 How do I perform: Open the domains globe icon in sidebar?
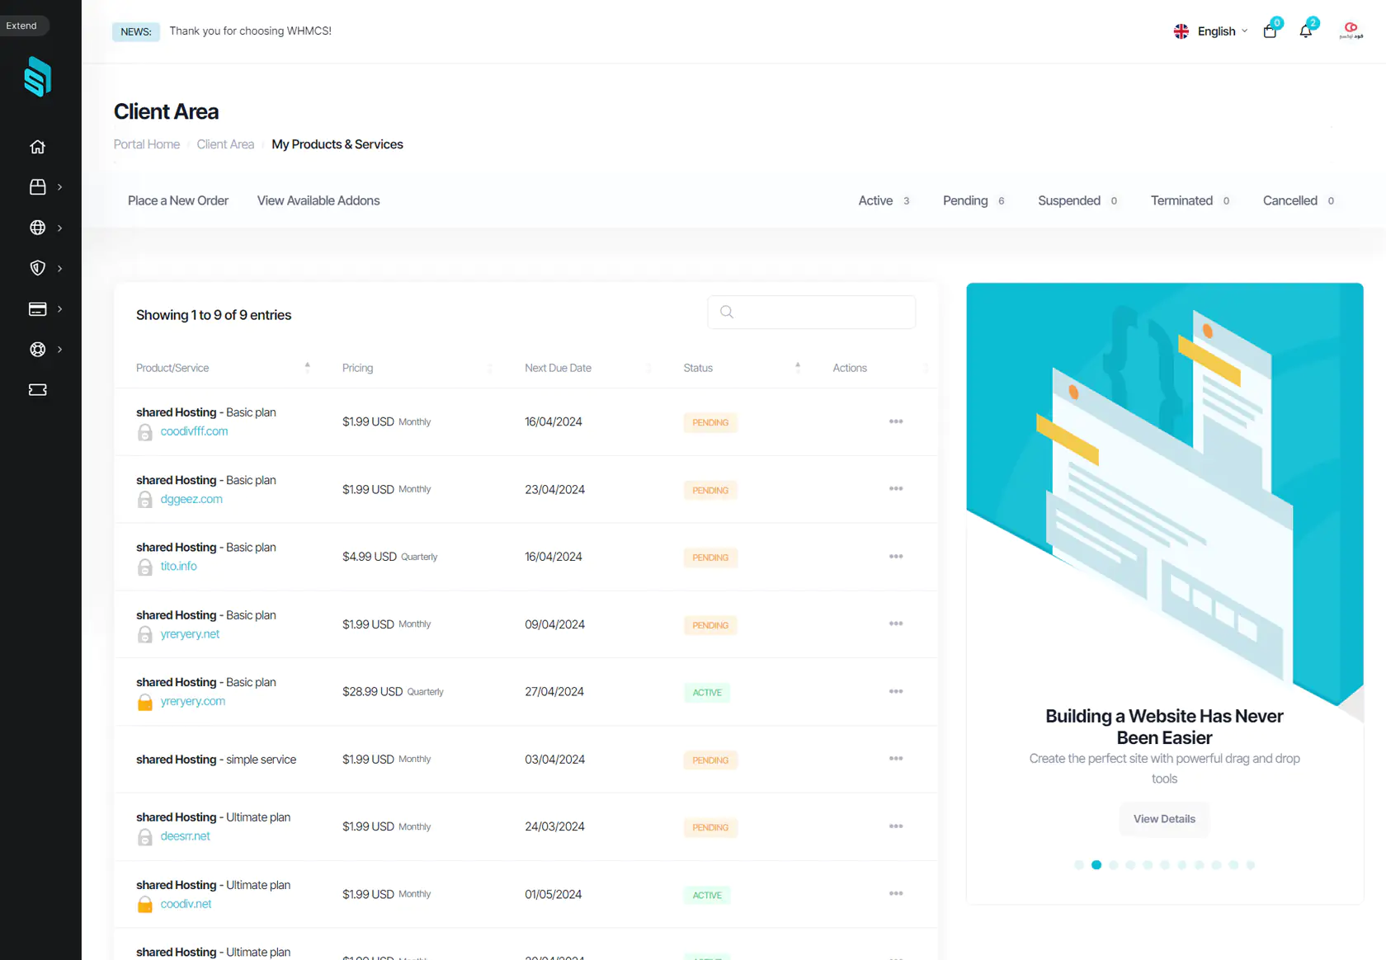tap(37, 228)
